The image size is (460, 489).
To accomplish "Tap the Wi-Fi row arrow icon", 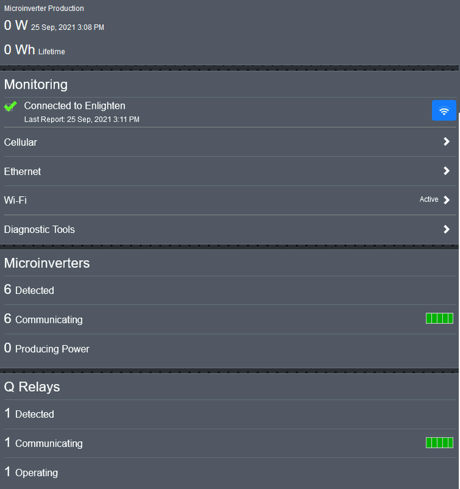I will pyautogui.click(x=448, y=200).
